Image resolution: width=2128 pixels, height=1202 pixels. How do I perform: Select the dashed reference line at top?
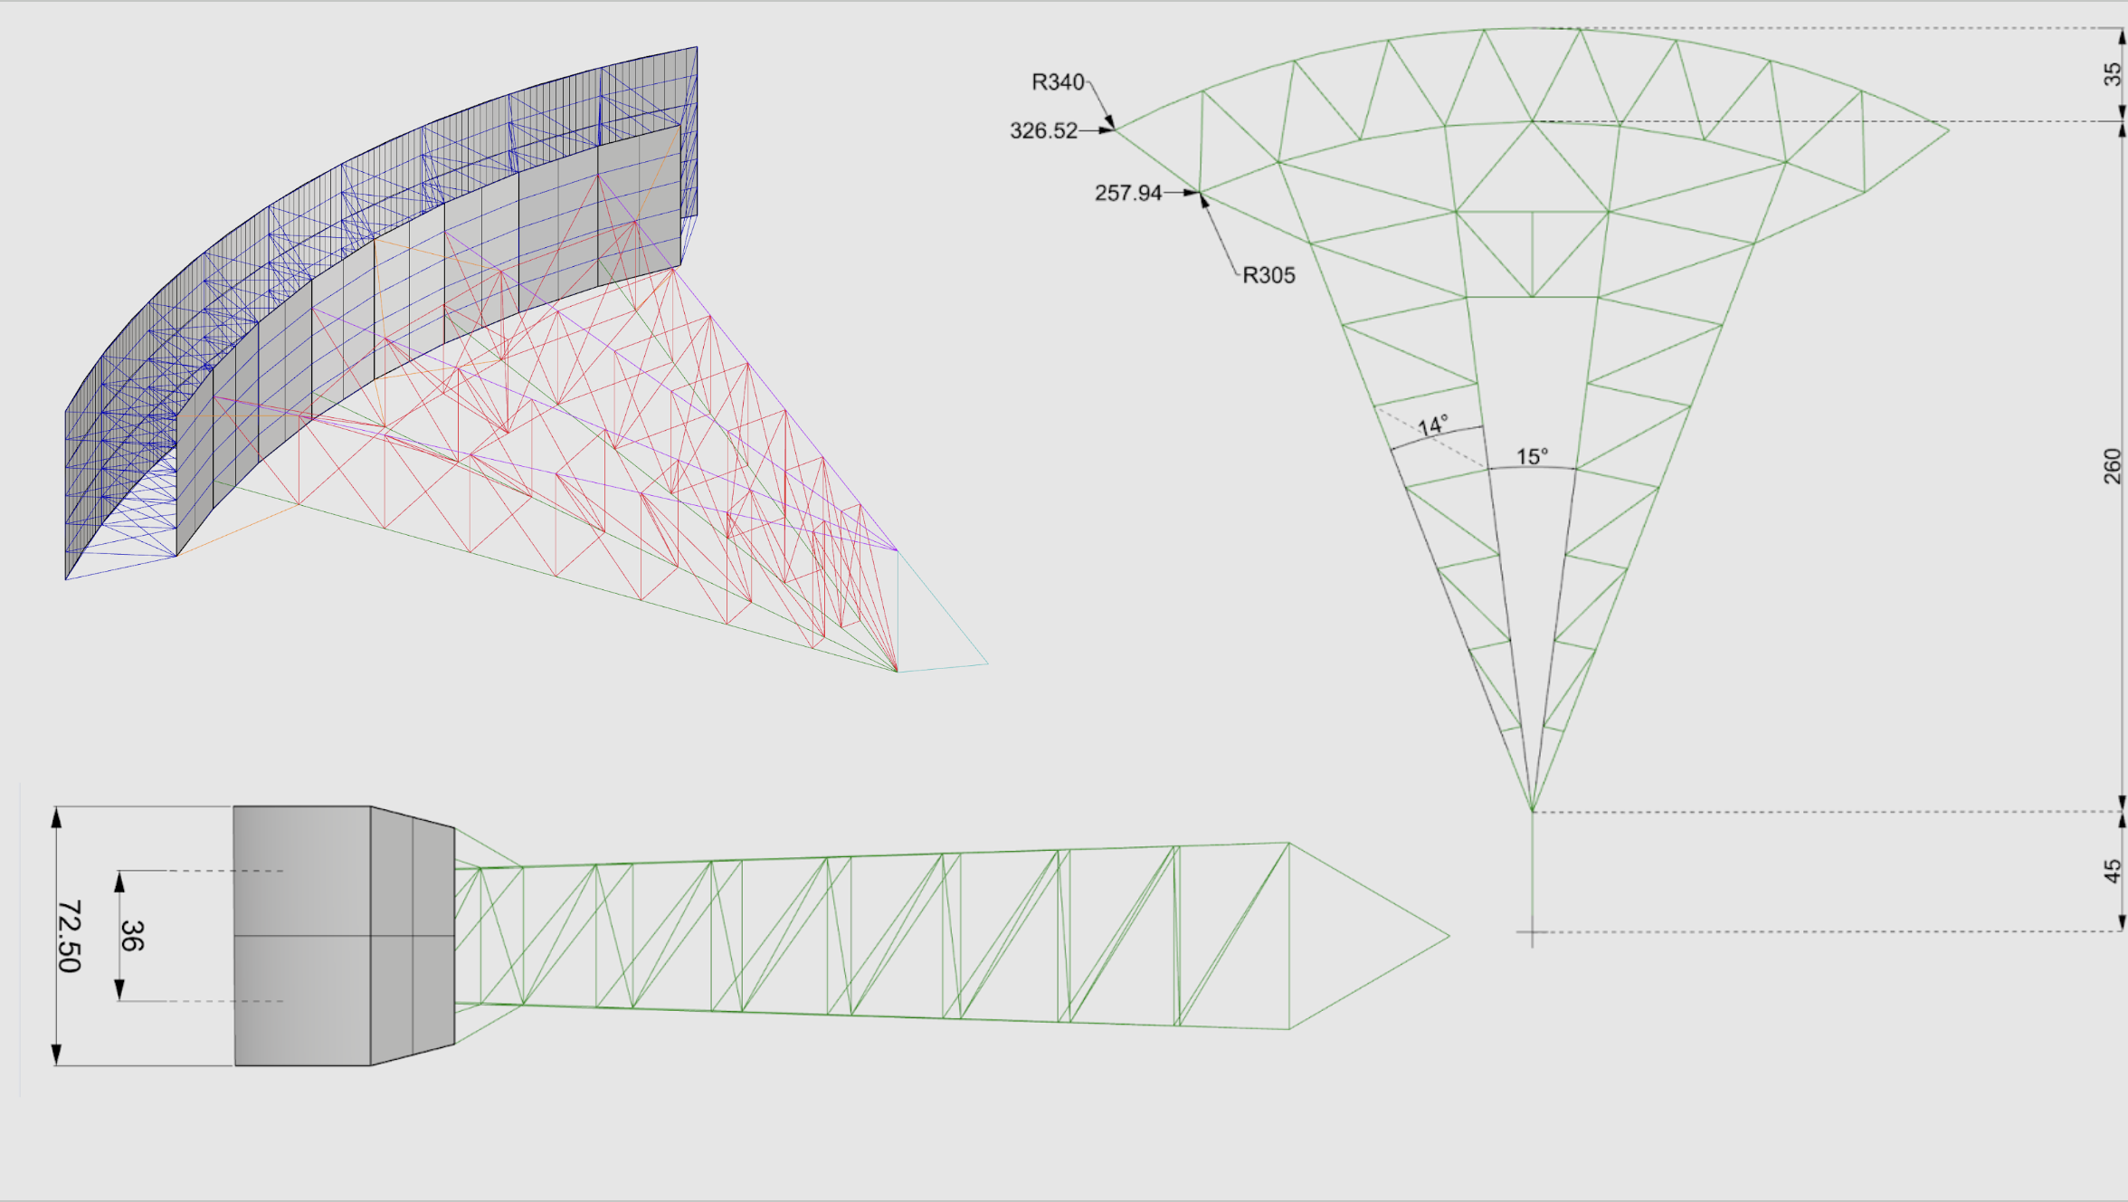click(x=1900, y=28)
